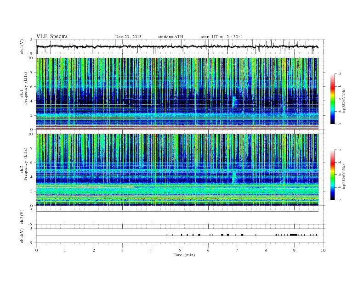Click time axis tick label "3"
This screenshot has width=364, height=281.
(x=122, y=250)
